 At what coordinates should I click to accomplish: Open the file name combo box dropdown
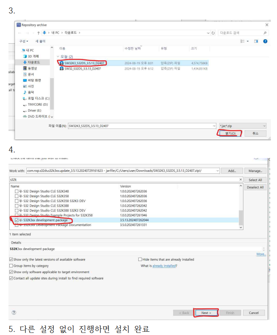[214, 126]
